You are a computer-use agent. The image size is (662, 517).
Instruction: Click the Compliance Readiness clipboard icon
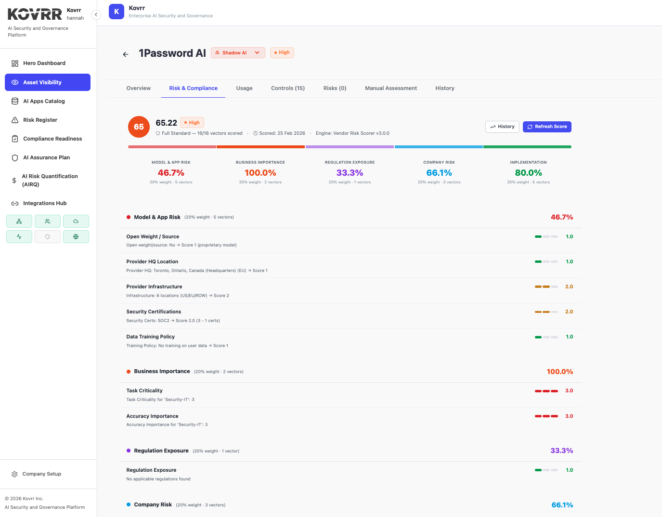15,139
